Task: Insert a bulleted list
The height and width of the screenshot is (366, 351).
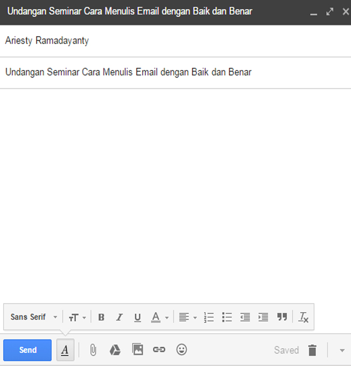Action: coord(227,318)
